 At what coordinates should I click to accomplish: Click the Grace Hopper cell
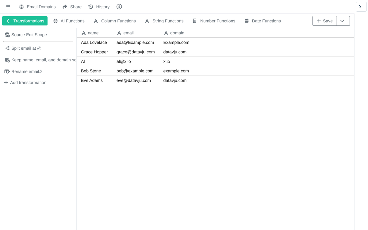click(x=94, y=52)
